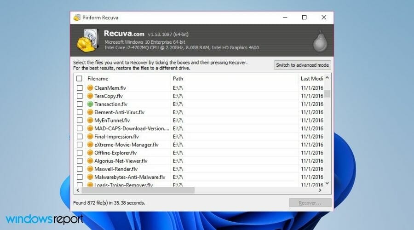Click the Recuva hard drive helmet logo

[x=88, y=40]
